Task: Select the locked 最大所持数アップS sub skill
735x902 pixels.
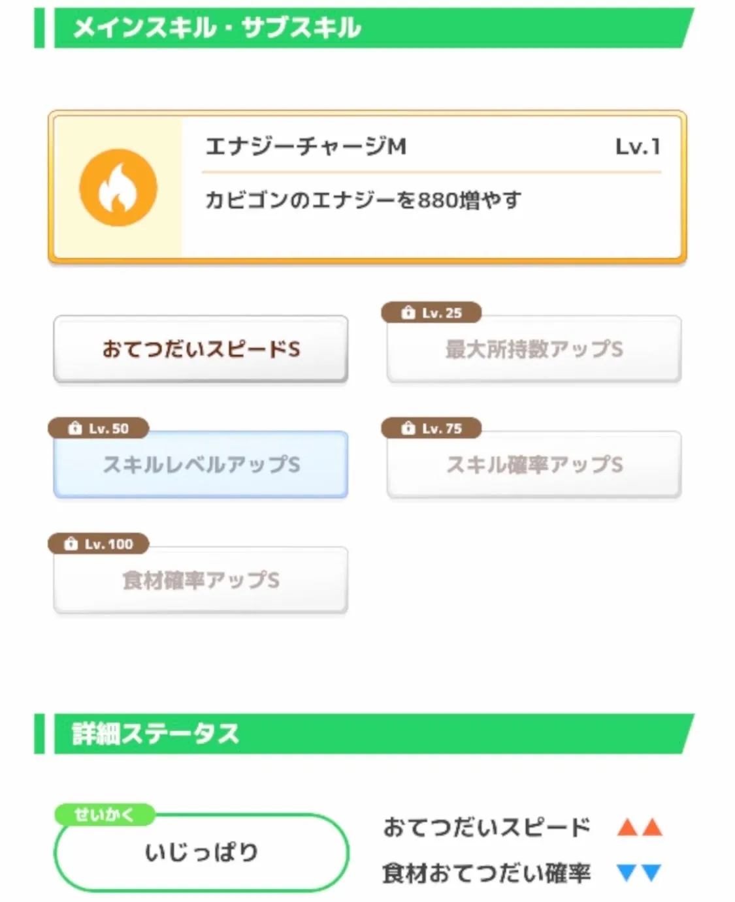Action: point(534,349)
